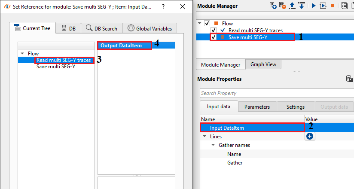
Task: Select Read multi SEG-Y traces in Current Tree
Action: pos(64,60)
